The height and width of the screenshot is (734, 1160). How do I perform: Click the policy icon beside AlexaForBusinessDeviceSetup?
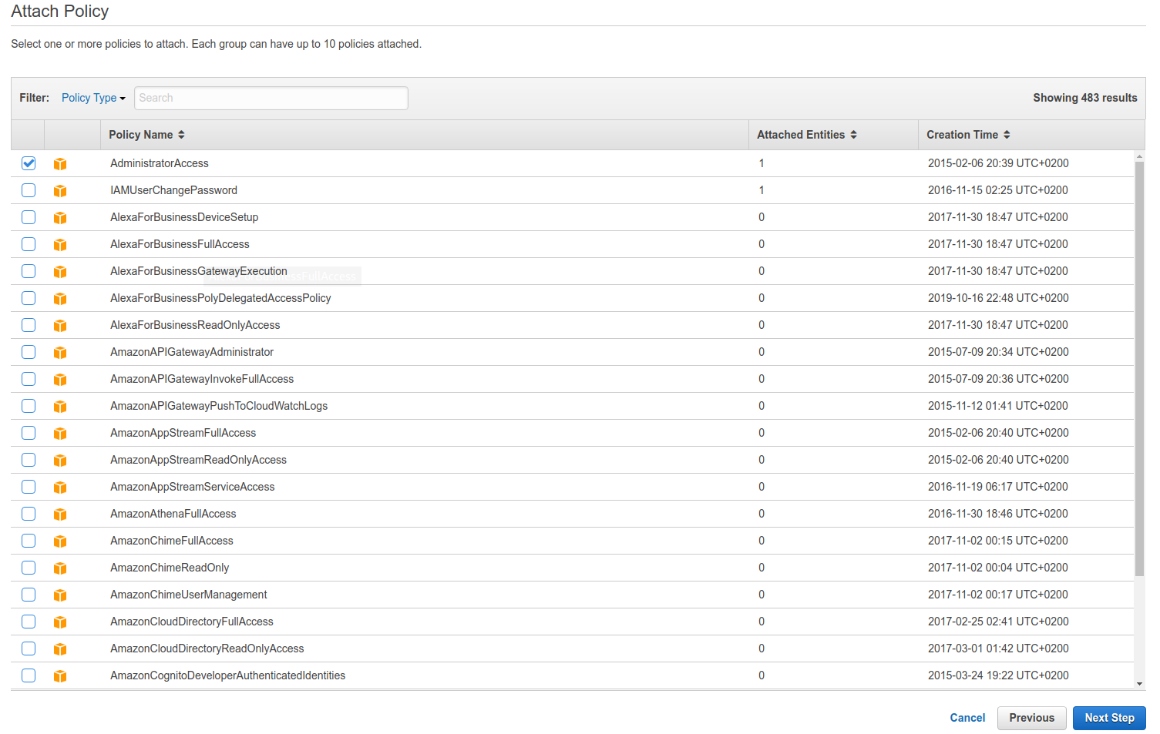click(x=60, y=218)
